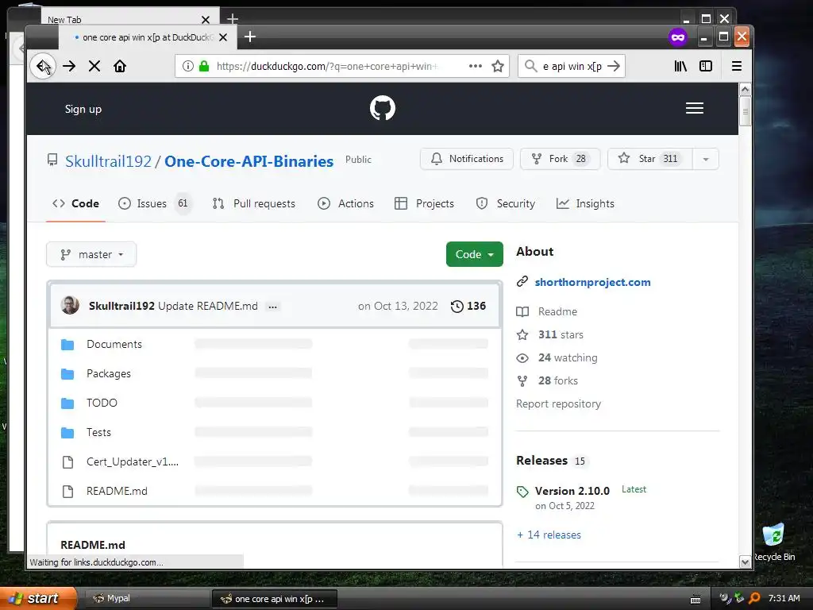Click the GitHub Octocat logo
The width and height of the screenshot is (813, 610).
pos(383,108)
